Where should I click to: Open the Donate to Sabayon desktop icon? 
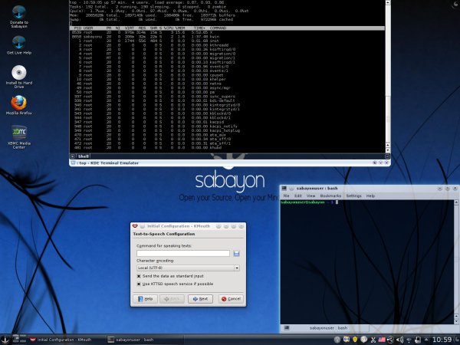point(18,16)
